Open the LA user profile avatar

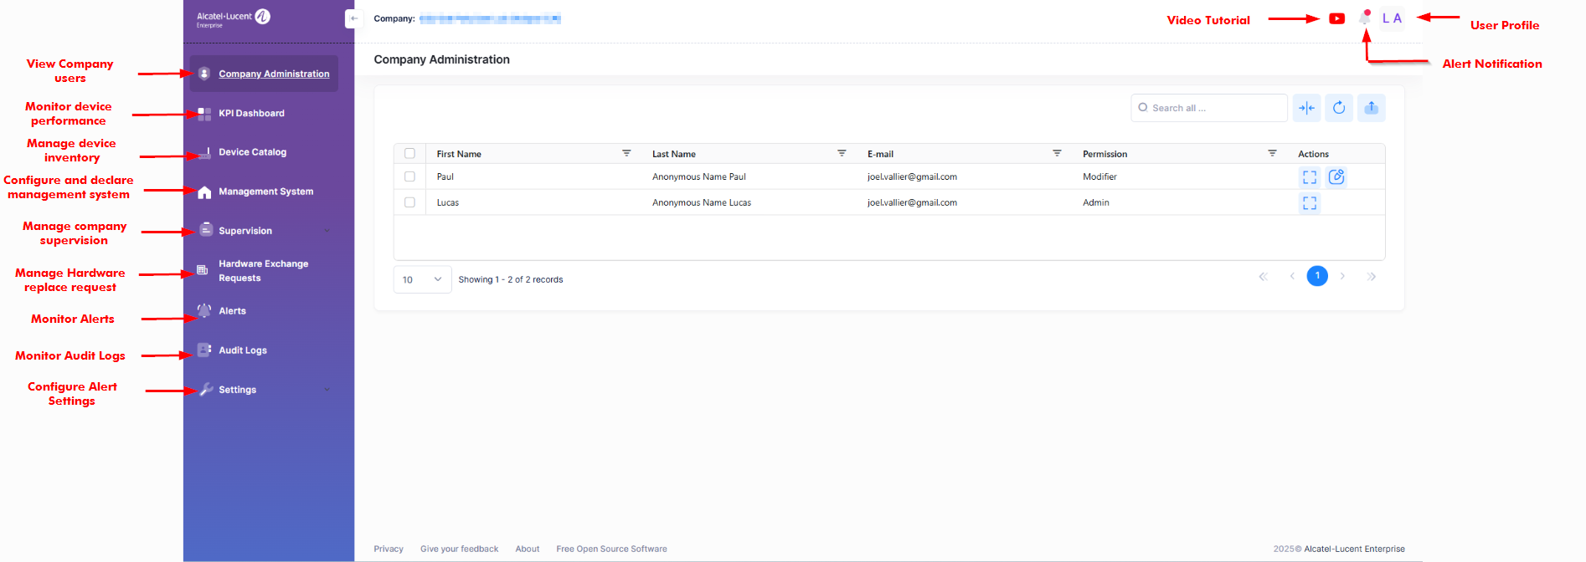click(1392, 18)
